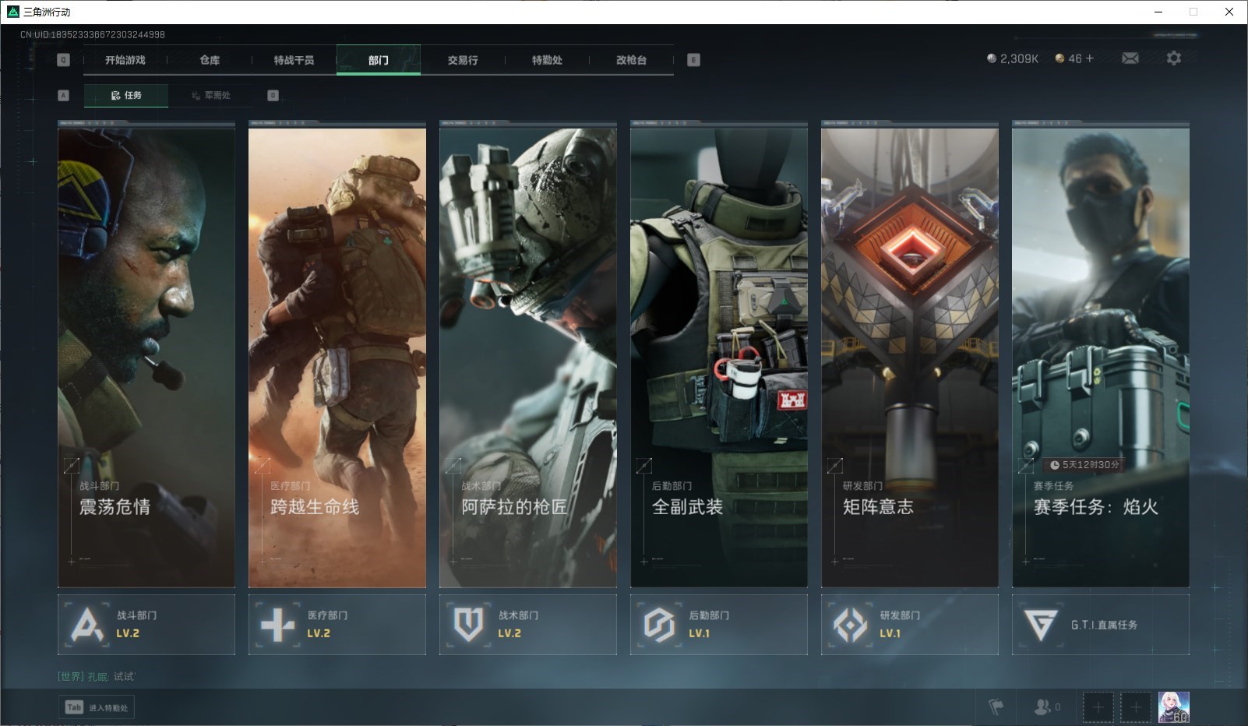Click the G.T.I. triangle emblem icon
The width and height of the screenshot is (1248, 726).
click(1041, 625)
